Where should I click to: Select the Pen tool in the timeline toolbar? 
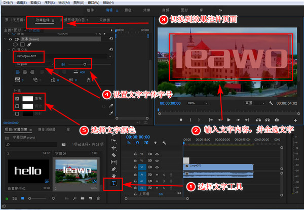[x=113, y=169]
